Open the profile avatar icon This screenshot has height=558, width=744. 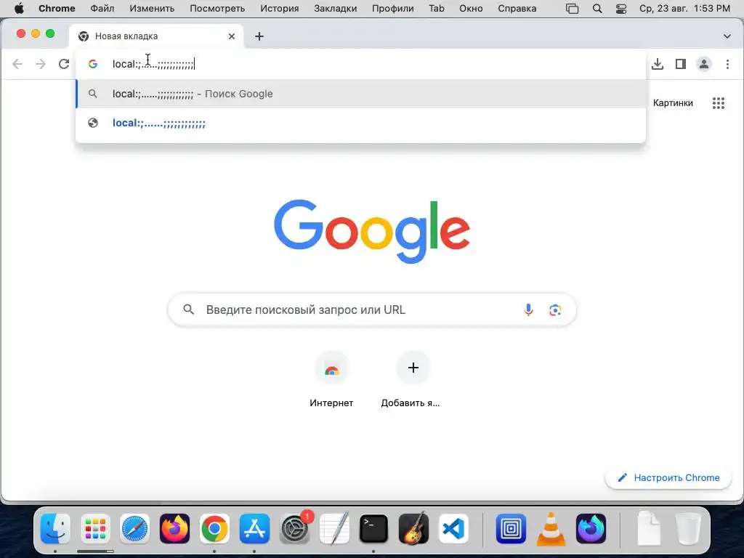pyautogui.click(x=703, y=64)
